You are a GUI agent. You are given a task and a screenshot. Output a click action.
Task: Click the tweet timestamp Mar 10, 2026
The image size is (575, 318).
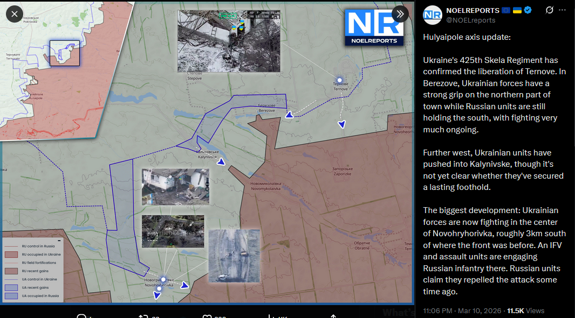pos(462,310)
